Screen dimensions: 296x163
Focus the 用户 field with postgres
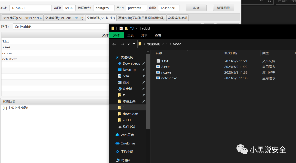pyautogui.click(x=136, y=8)
